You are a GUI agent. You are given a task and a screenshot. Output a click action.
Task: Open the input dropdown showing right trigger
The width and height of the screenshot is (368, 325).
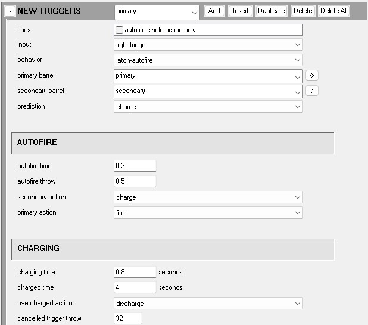click(208, 45)
